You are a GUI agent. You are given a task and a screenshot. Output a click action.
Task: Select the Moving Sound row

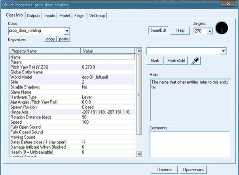[72, 137]
